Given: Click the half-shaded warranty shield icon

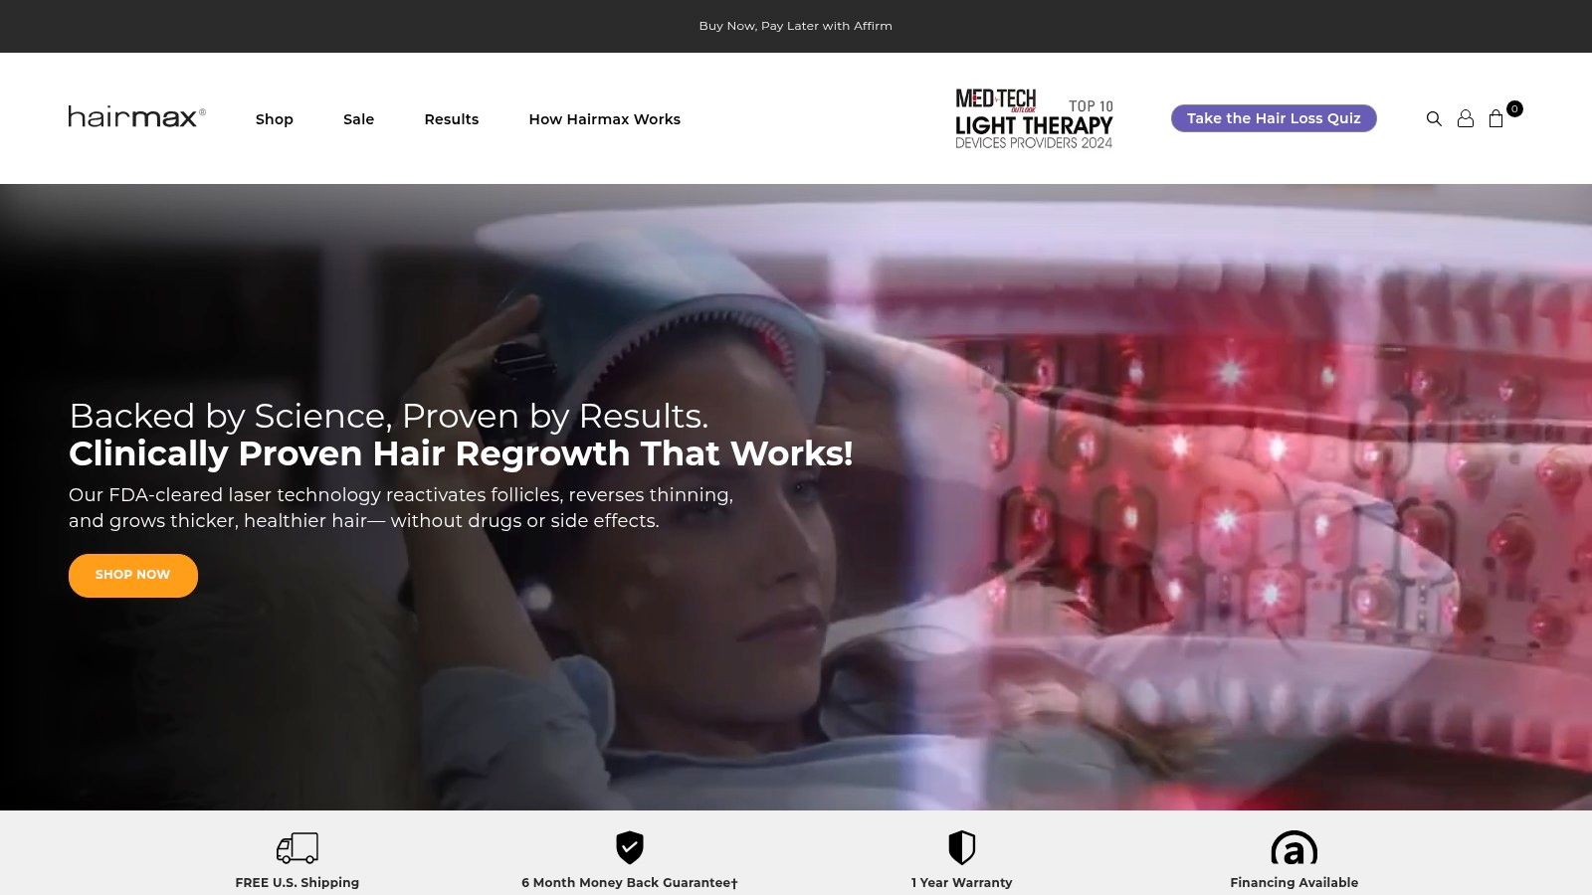Looking at the screenshot, I should [x=961, y=847].
